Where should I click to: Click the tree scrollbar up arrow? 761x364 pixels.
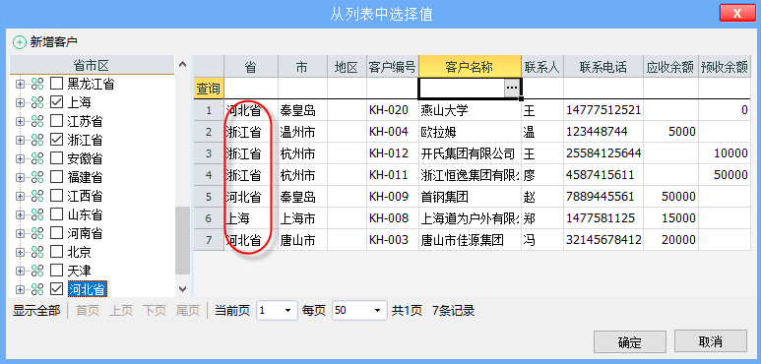tap(182, 64)
